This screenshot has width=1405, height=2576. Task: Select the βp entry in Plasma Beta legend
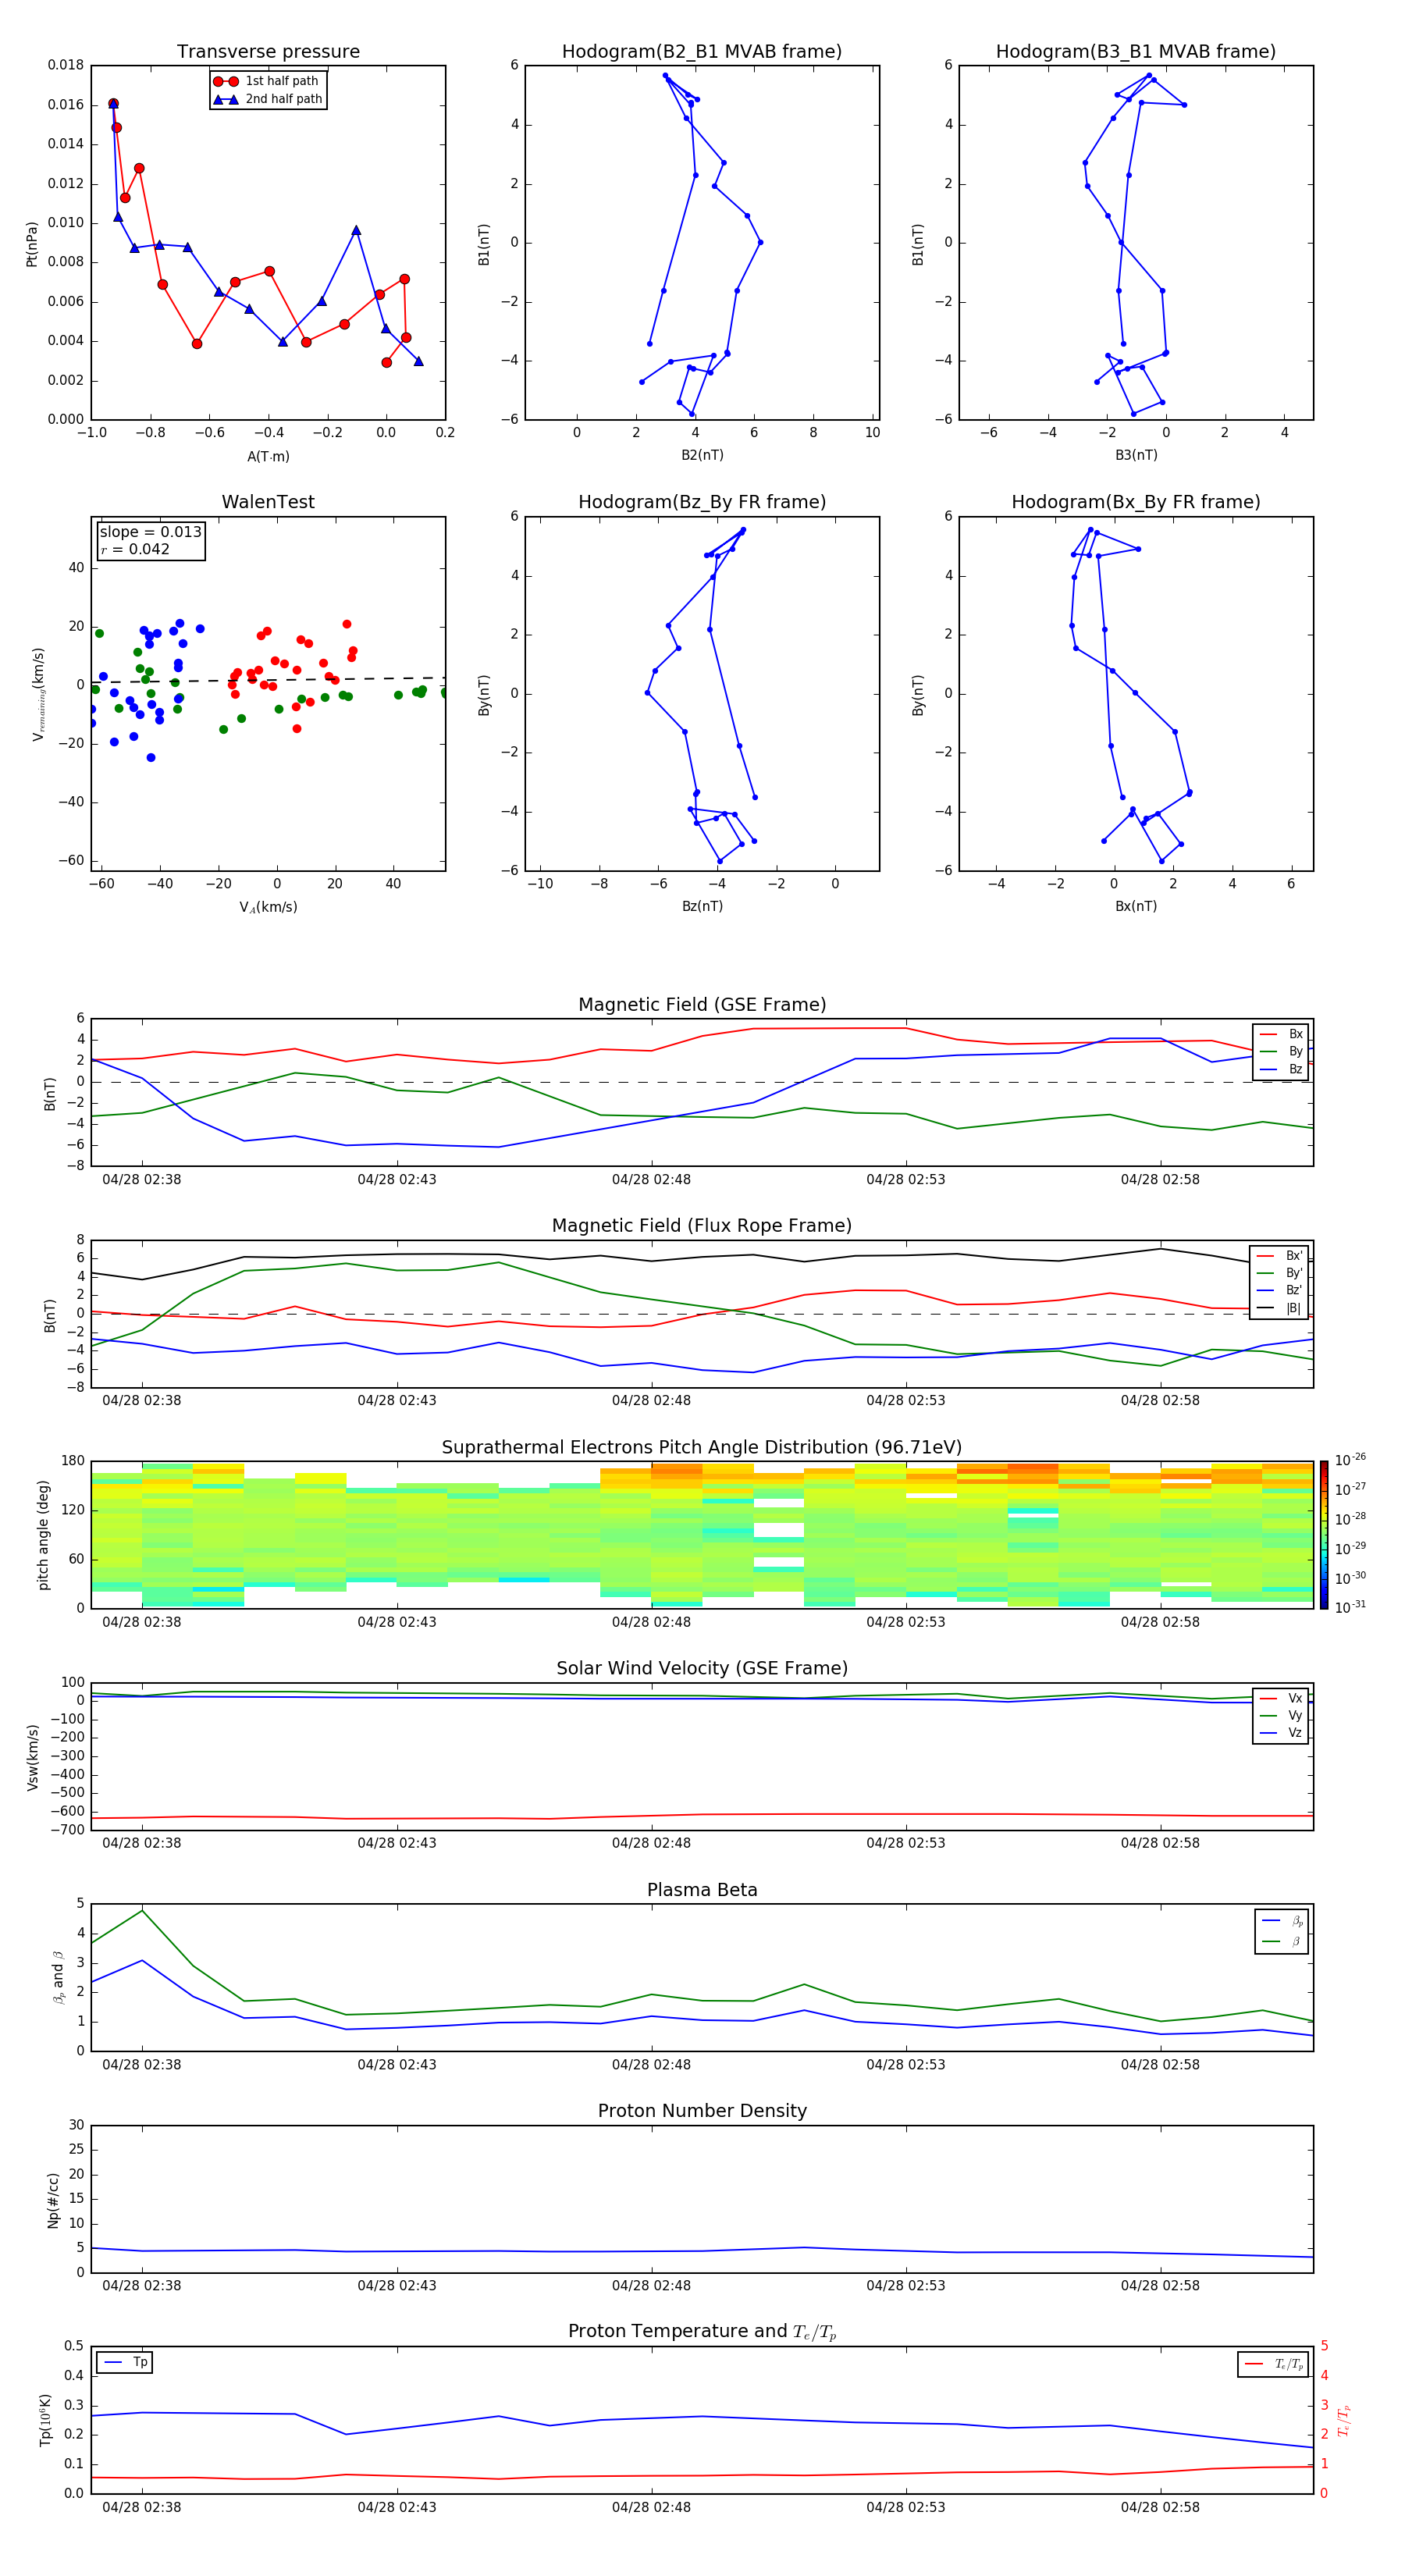[1282, 1921]
